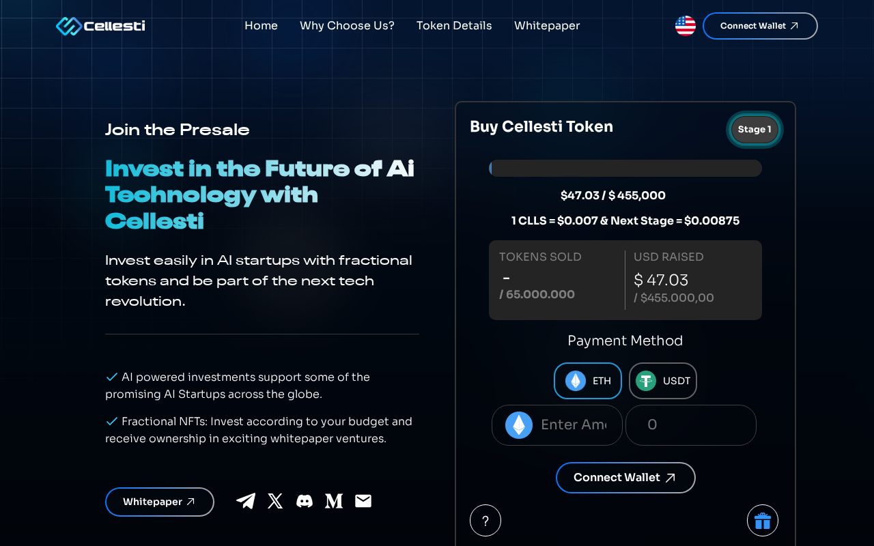Viewport: 874px width, 546px height.
Task: Open the question mark help button
Action: [485, 521]
